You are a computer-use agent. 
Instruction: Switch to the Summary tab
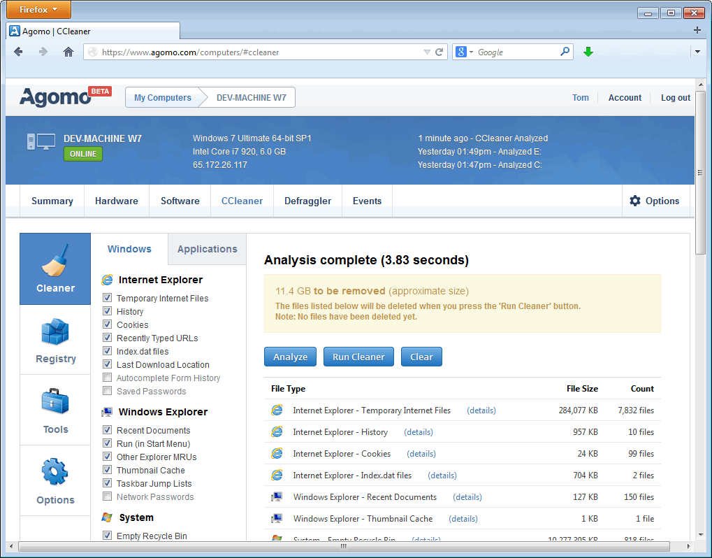tap(52, 201)
